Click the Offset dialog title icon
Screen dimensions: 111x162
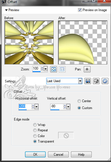point(4,2)
